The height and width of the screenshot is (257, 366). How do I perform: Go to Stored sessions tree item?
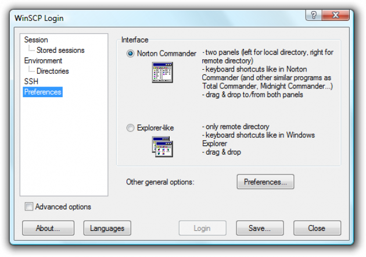(60, 50)
